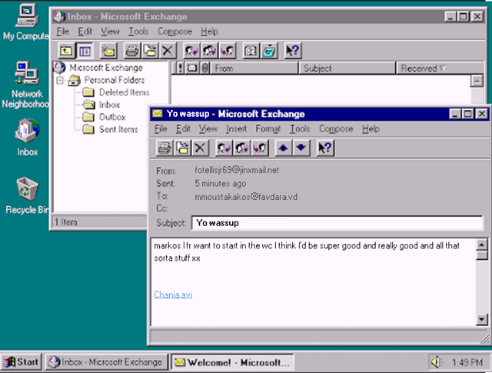Sort by item type envelope column

click(192, 68)
